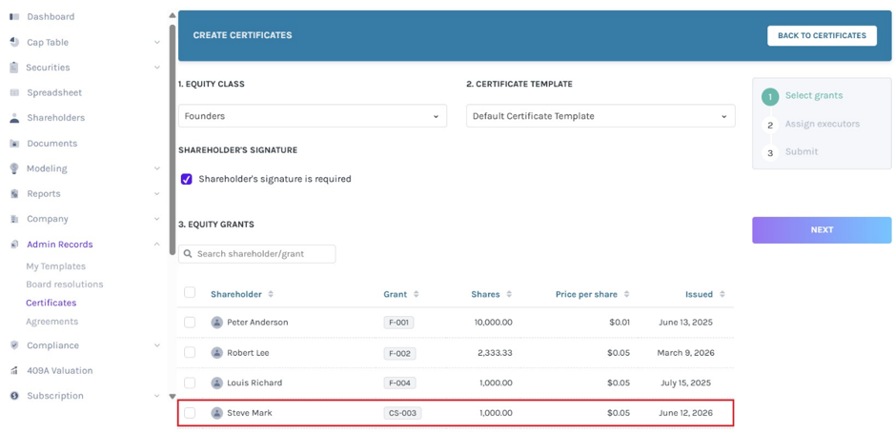Image resolution: width=895 pixels, height=432 pixels.
Task: Click the 10,000.00 shares value
Action: [x=493, y=322]
